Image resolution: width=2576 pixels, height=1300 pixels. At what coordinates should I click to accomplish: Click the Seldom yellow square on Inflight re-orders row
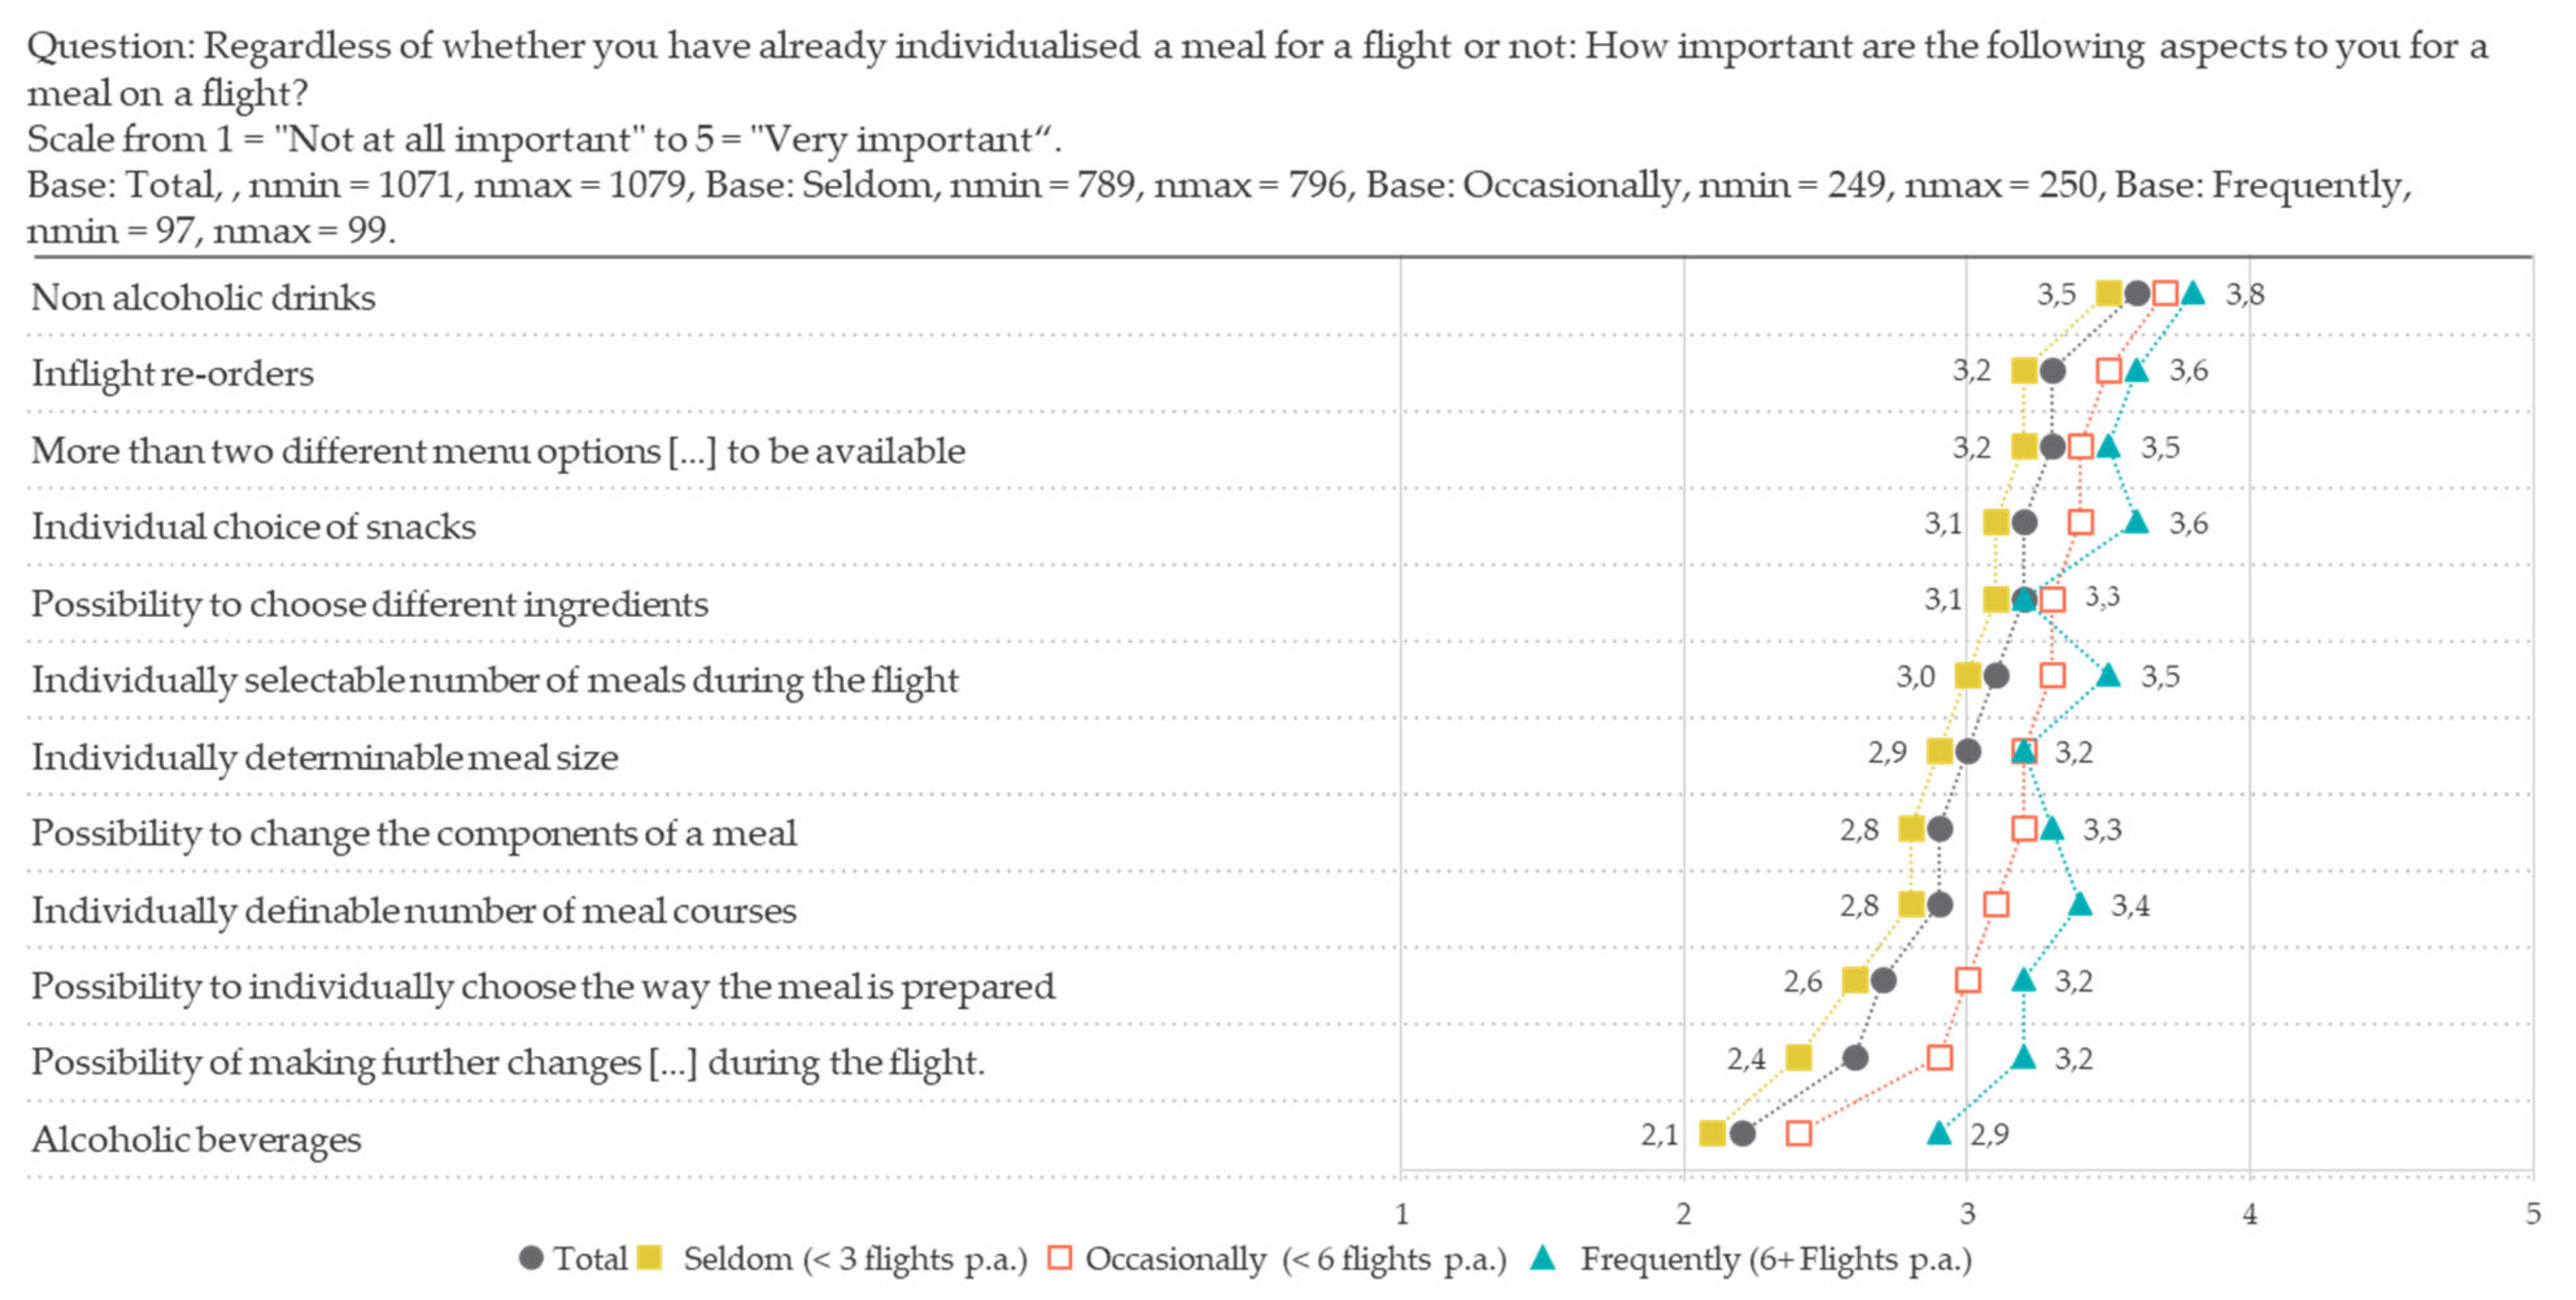(2024, 371)
